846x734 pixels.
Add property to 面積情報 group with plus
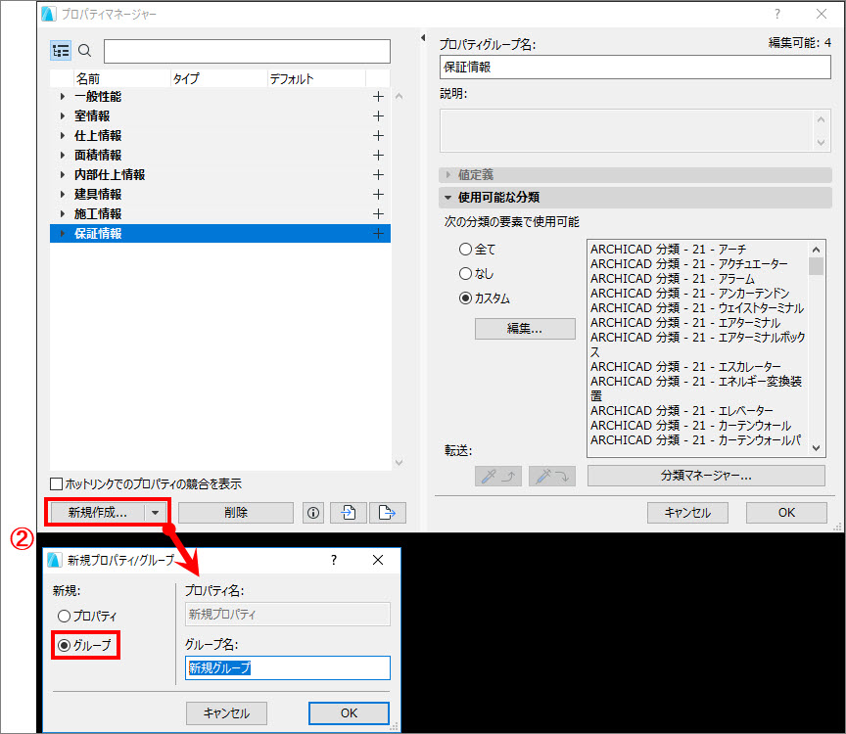(x=378, y=156)
